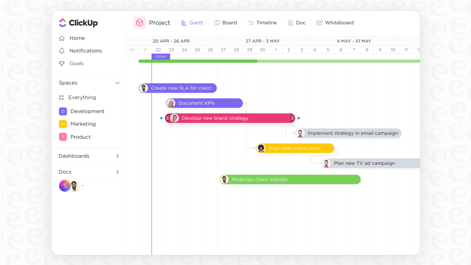Viewport: 471px width, 265px height.
Task: Click the TODAY marker on the timeline
Action: tap(161, 56)
